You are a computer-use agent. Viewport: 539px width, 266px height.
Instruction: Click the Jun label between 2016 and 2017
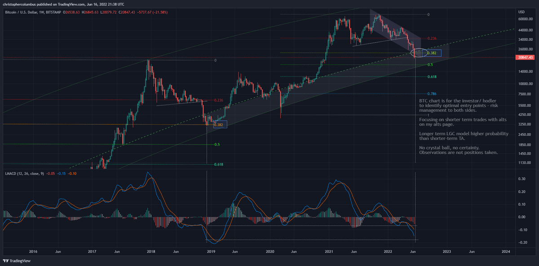coord(58,252)
